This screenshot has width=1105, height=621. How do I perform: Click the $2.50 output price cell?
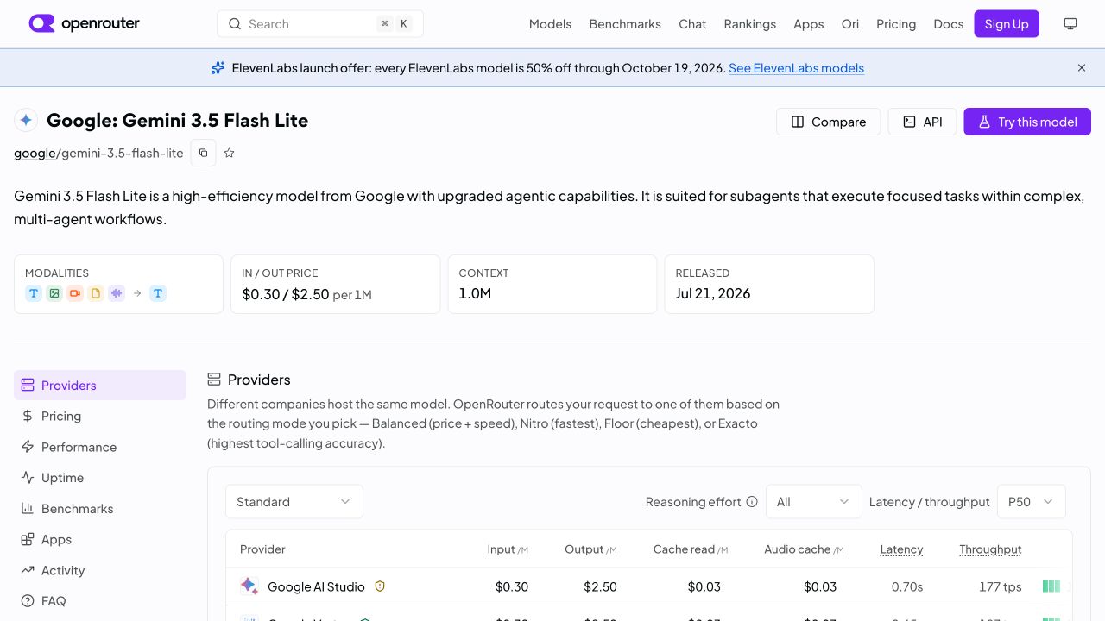[x=600, y=586]
